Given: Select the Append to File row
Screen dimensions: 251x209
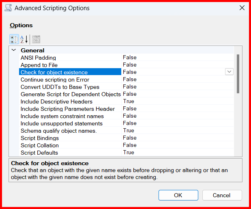Looking at the screenshot, I should coord(39,65).
